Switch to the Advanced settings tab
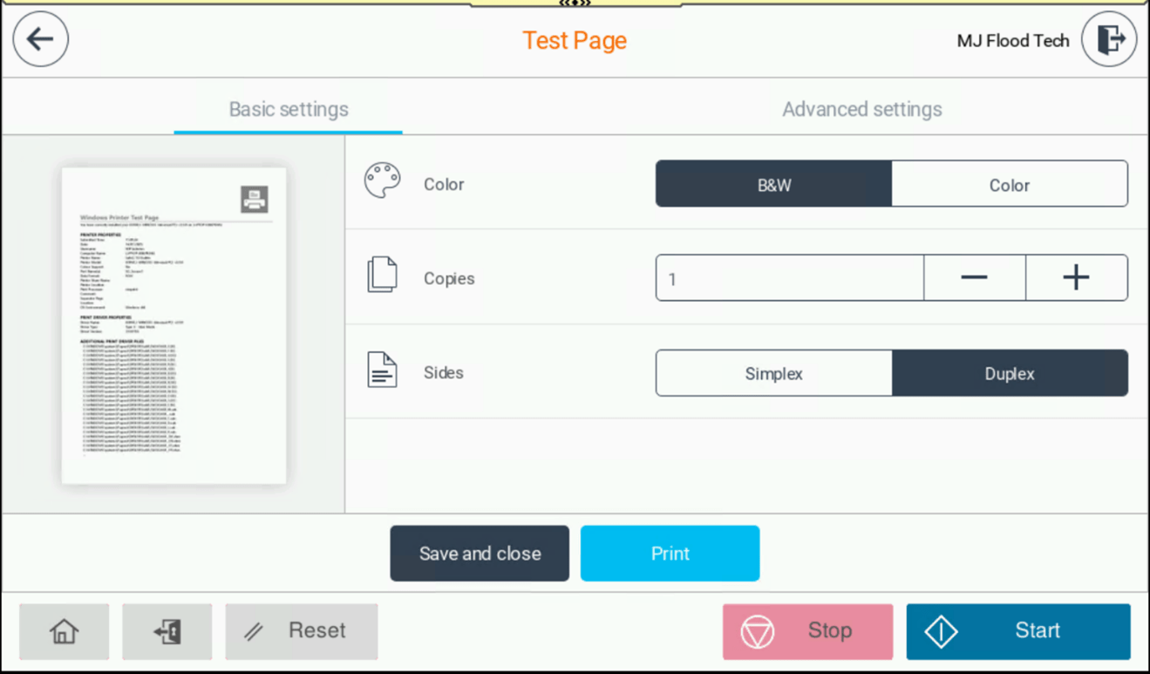1150x674 pixels. pyautogui.click(x=861, y=110)
